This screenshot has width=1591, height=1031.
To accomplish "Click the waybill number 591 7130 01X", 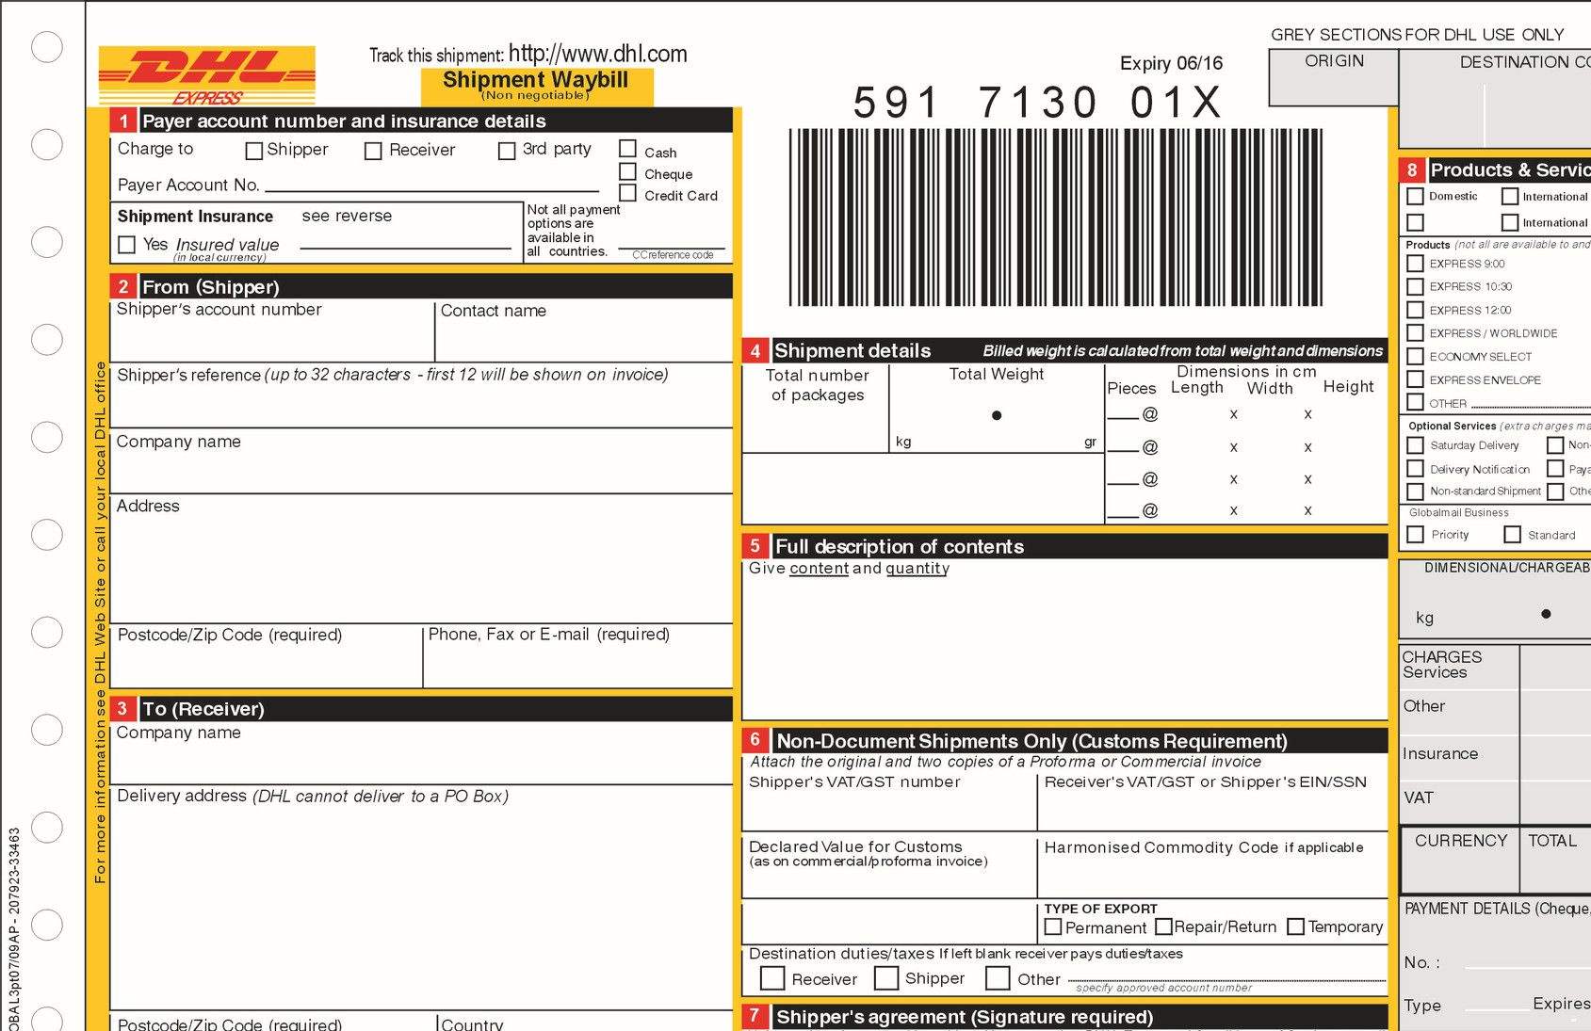I will pos(1037,103).
